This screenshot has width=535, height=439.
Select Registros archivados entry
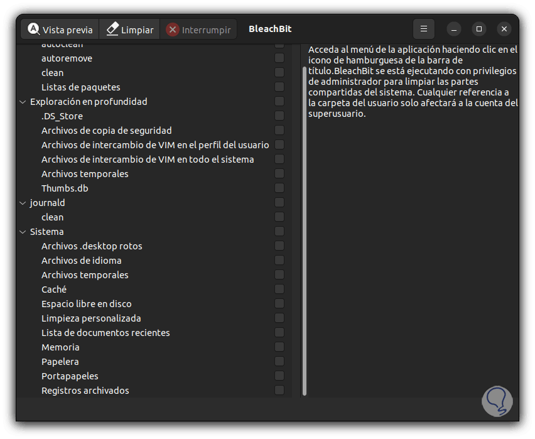click(x=85, y=391)
